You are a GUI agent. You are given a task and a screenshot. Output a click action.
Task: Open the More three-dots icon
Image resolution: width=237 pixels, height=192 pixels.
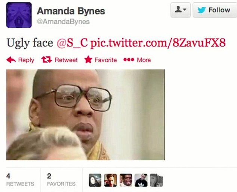tap(129, 60)
